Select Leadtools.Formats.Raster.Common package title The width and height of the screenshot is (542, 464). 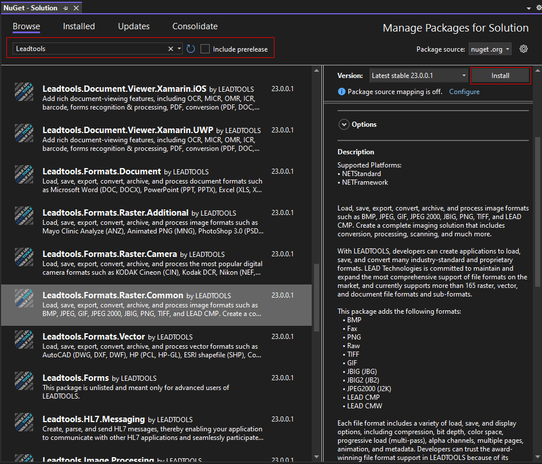113,295
